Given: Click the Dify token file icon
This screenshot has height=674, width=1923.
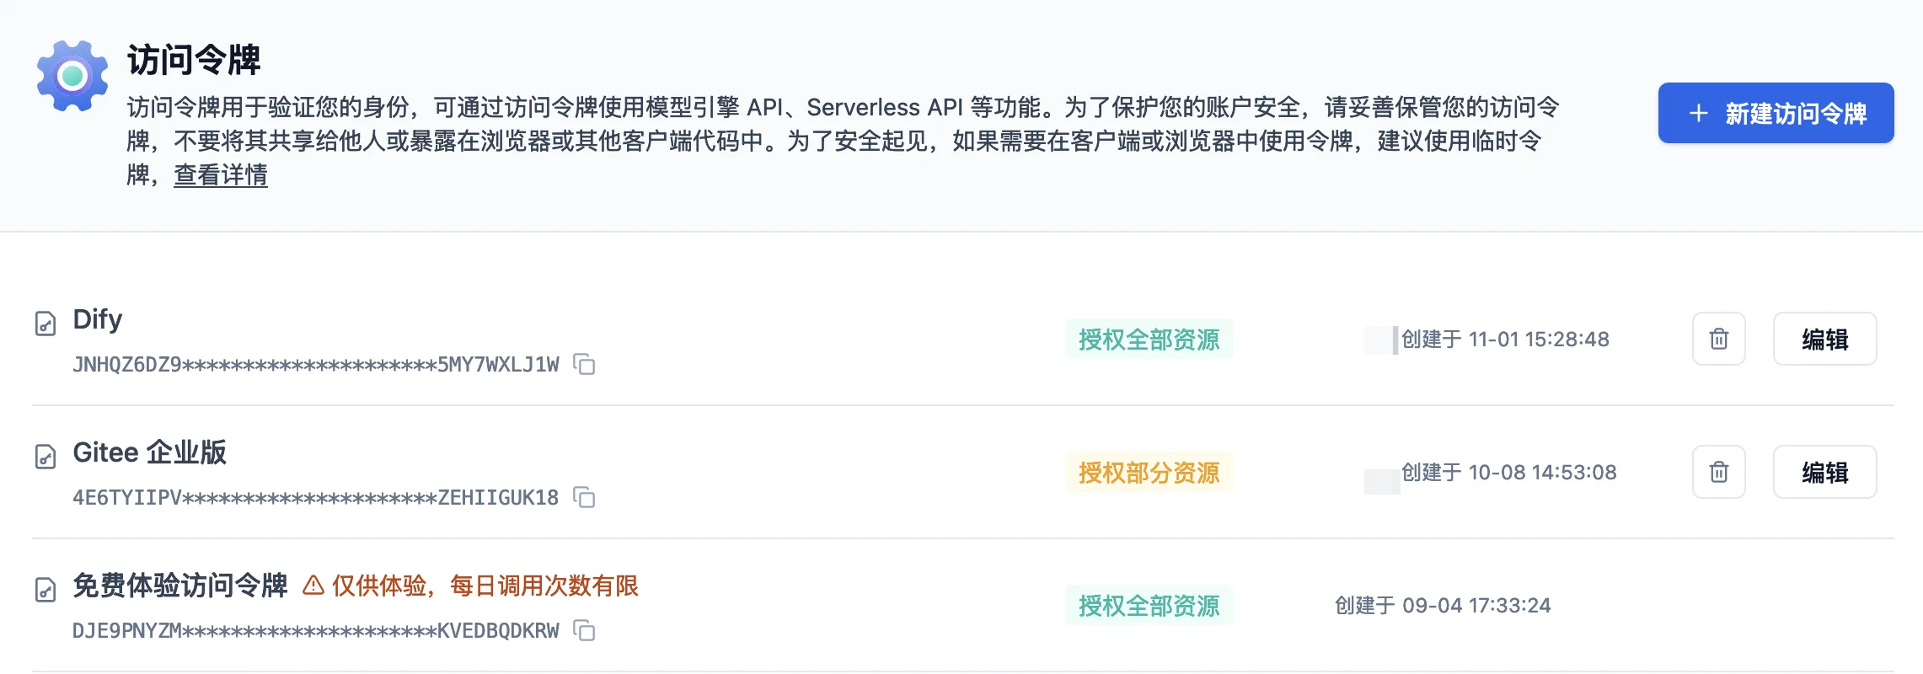Looking at the screenshot, I should 46,324.
